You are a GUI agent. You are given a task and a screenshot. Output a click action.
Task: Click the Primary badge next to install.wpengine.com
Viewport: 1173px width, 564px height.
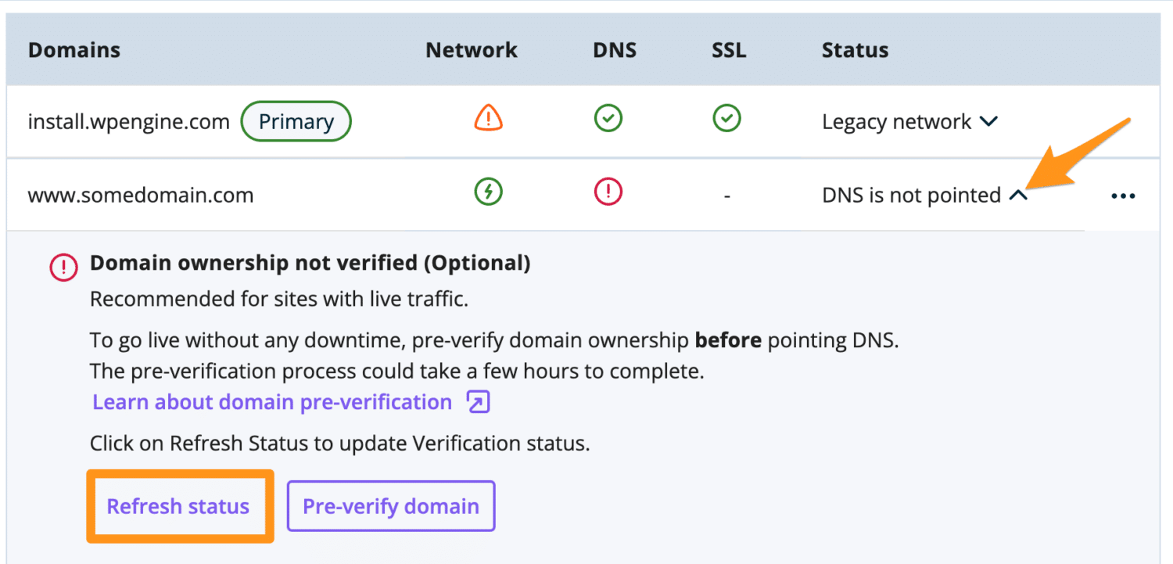pyautogui.click(x=296, y=120)
